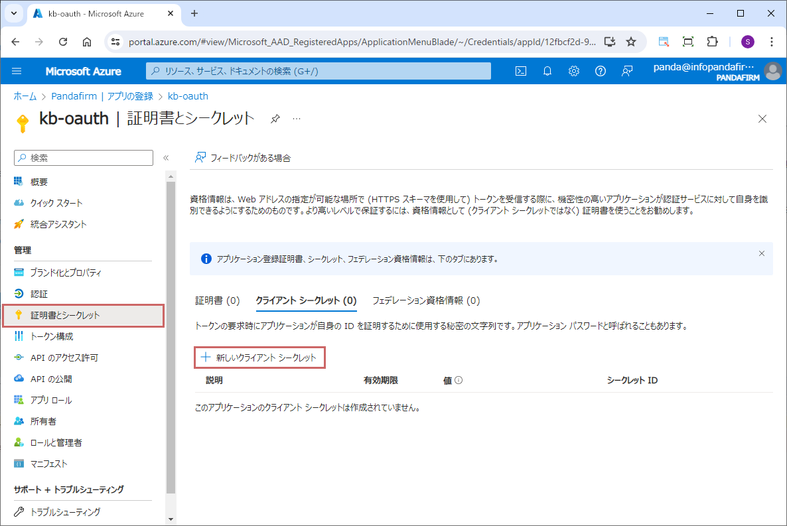Open API のアクセス許可 in sidebar
This screenshot has height=526, width=787.
[x=64, y=358]
